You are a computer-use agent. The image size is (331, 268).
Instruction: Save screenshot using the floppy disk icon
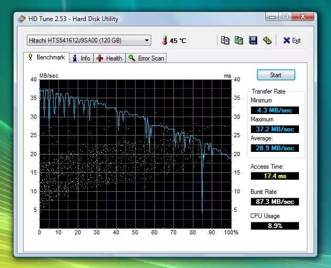[x=253, y=40]
